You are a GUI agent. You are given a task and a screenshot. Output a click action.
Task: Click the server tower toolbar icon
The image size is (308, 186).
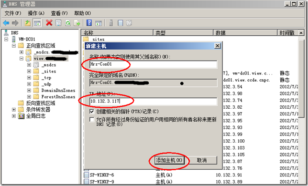pos(111,23)
